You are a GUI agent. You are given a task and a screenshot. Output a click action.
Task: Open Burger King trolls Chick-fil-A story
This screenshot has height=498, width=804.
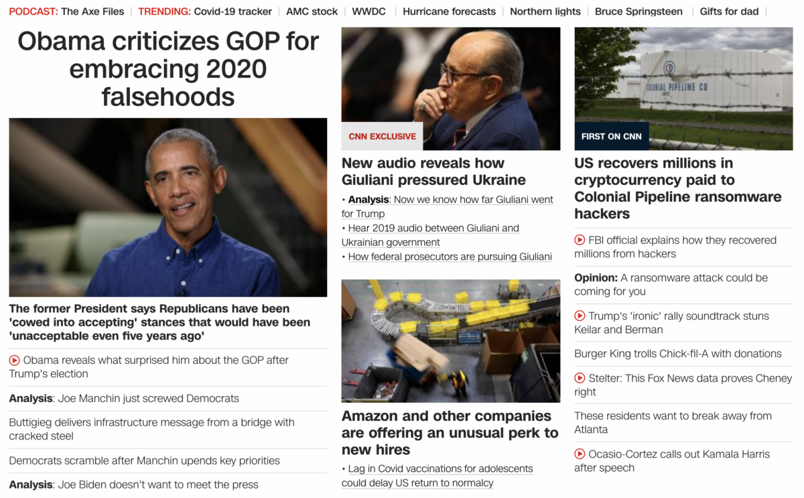(x=678, y=353)
